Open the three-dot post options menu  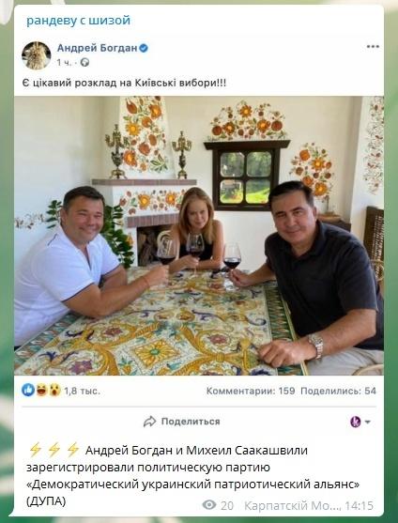pos(373,47)
